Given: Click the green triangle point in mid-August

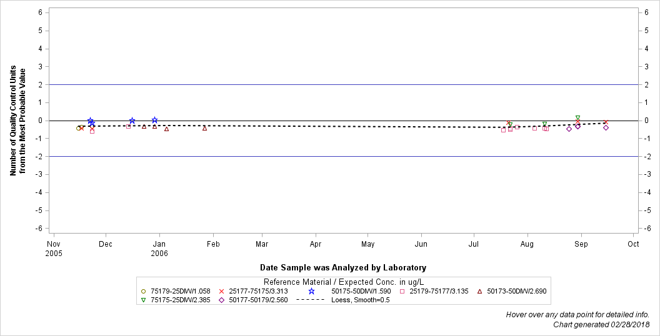Looking at the screenshot, I should [x=544, y=124].
